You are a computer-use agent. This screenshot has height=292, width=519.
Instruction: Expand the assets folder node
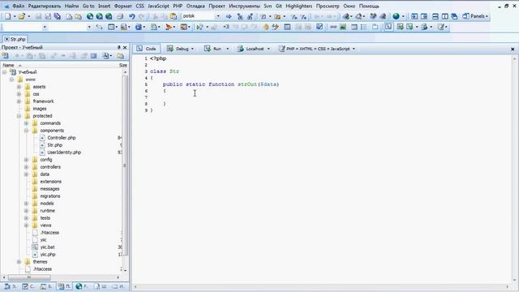19,87
